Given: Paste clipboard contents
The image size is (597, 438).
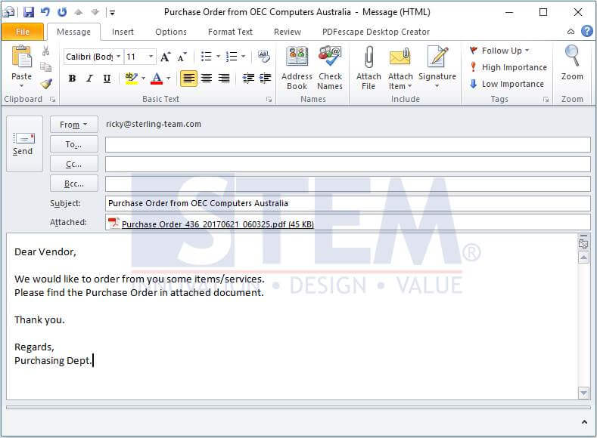Looking at the screenshot, I should pos(21,63).
